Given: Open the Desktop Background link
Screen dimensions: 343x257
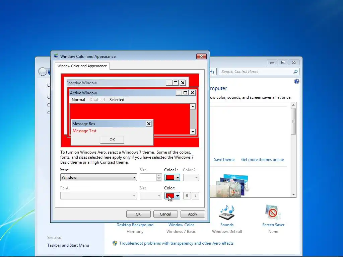Looking at the screenshot, I should tap(135, 225).
